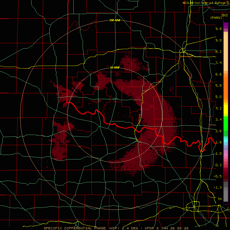Image resolution: width=230 pixels, height=230 pixels.
Task: Click the purple swatch atop the color scale
Action: point(226,26)
